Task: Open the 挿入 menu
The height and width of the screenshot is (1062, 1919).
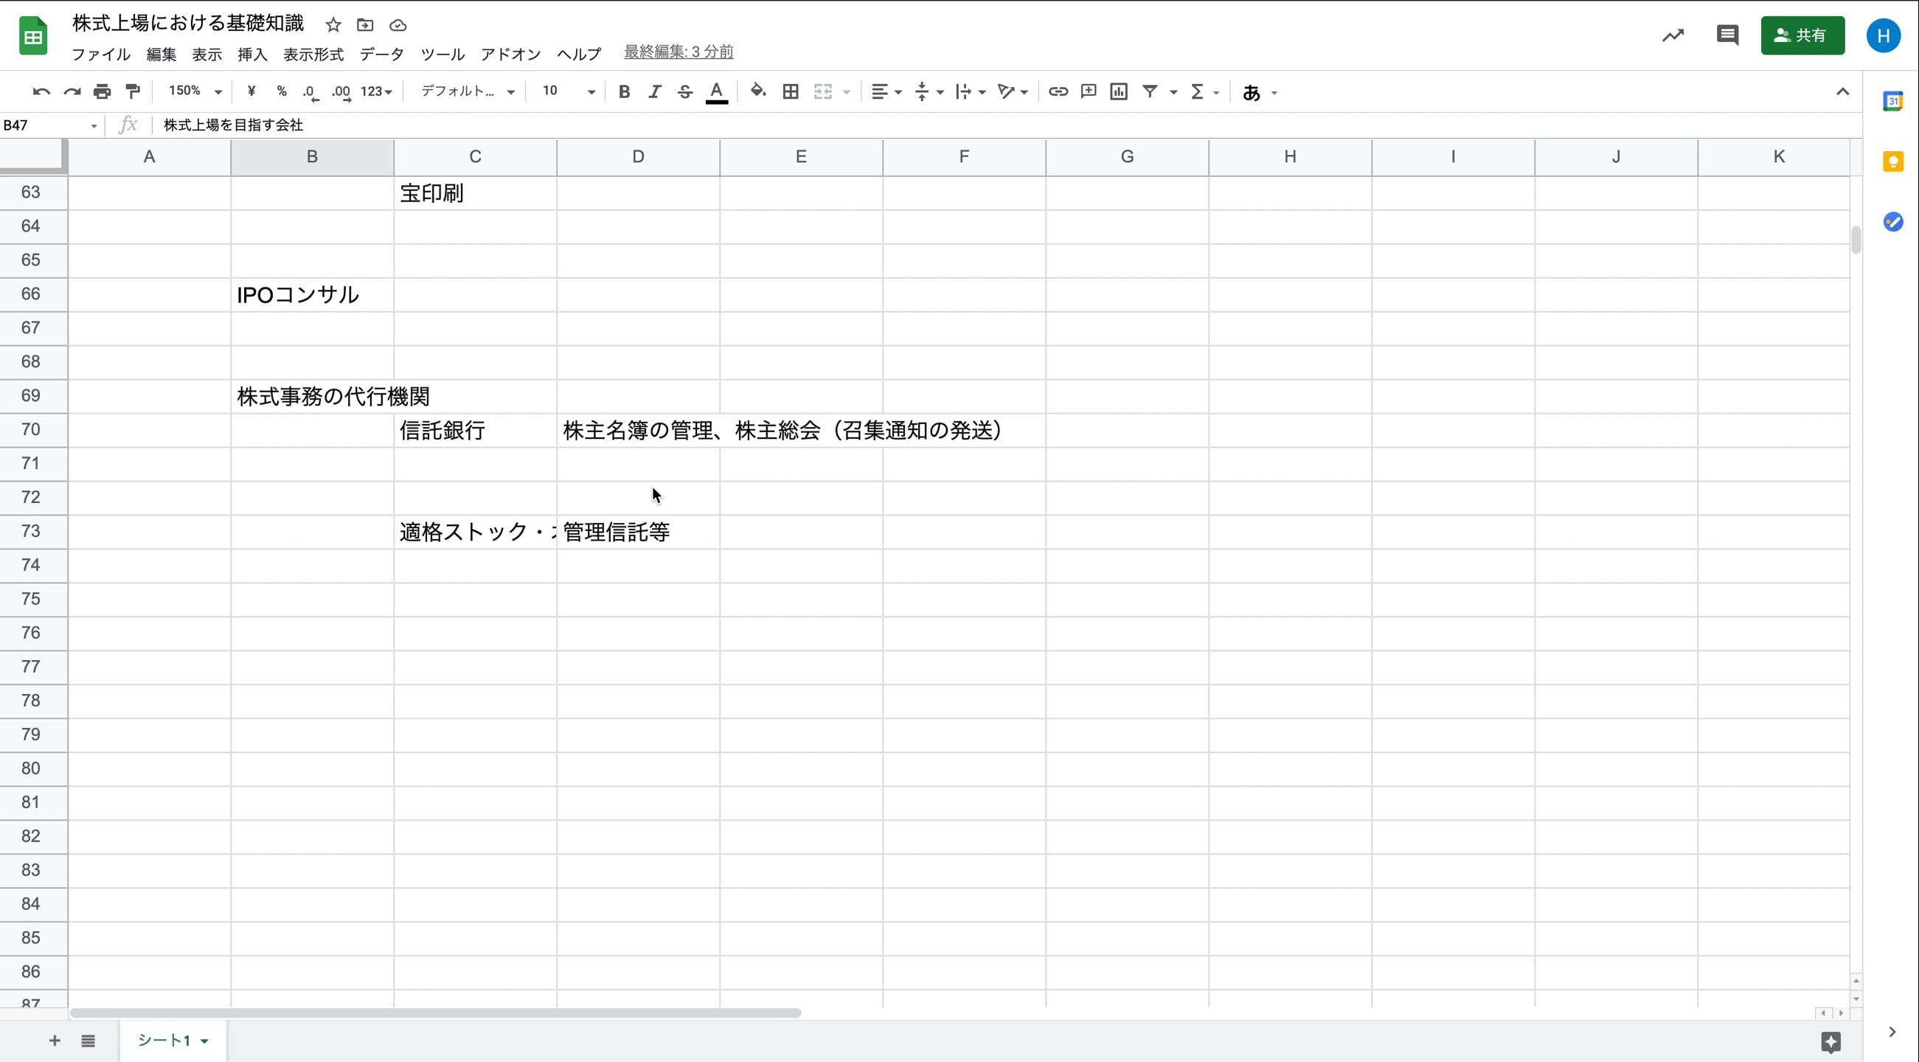Action: [251, 55]
